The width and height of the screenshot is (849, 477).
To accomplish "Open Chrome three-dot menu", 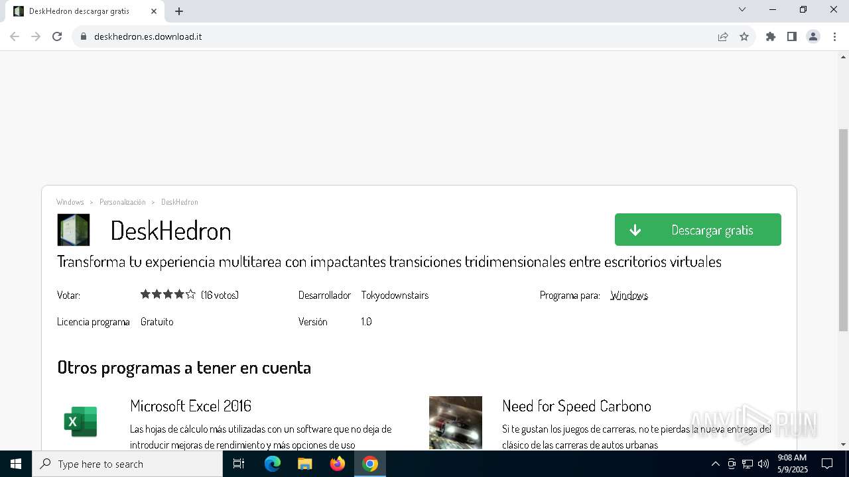I will click(x=834, y=36).
